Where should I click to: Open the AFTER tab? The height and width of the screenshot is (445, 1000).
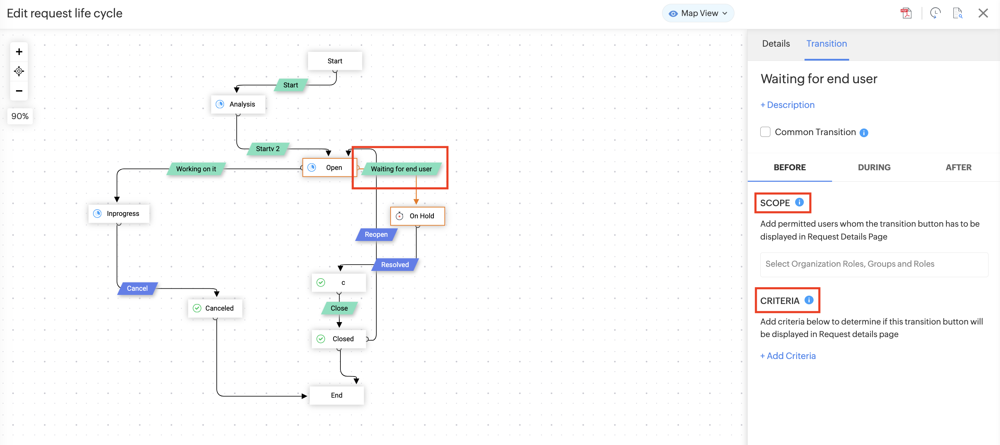point(958,167)
